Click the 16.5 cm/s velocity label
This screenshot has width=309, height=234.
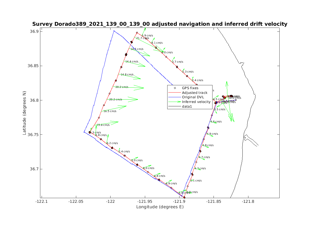coord(110,111)
